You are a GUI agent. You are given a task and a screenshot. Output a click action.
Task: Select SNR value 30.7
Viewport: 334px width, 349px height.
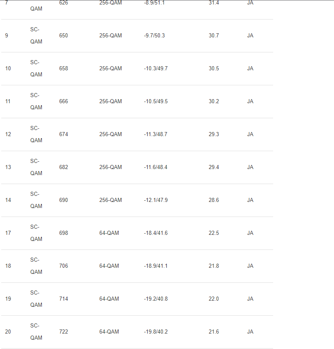pyautogui.click(x=214, y=36)
